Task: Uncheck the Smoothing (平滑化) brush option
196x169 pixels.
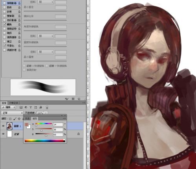Action: pos(5,46)
